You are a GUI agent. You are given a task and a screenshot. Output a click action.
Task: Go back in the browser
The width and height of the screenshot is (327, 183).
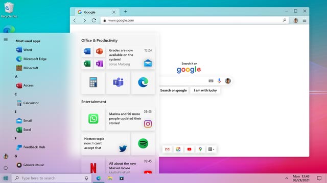coord(75,20)
